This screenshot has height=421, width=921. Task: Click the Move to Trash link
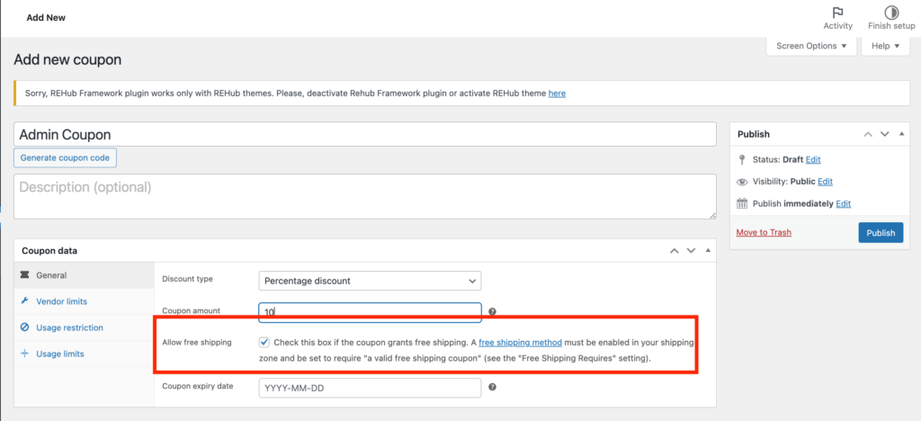(764, 232)
